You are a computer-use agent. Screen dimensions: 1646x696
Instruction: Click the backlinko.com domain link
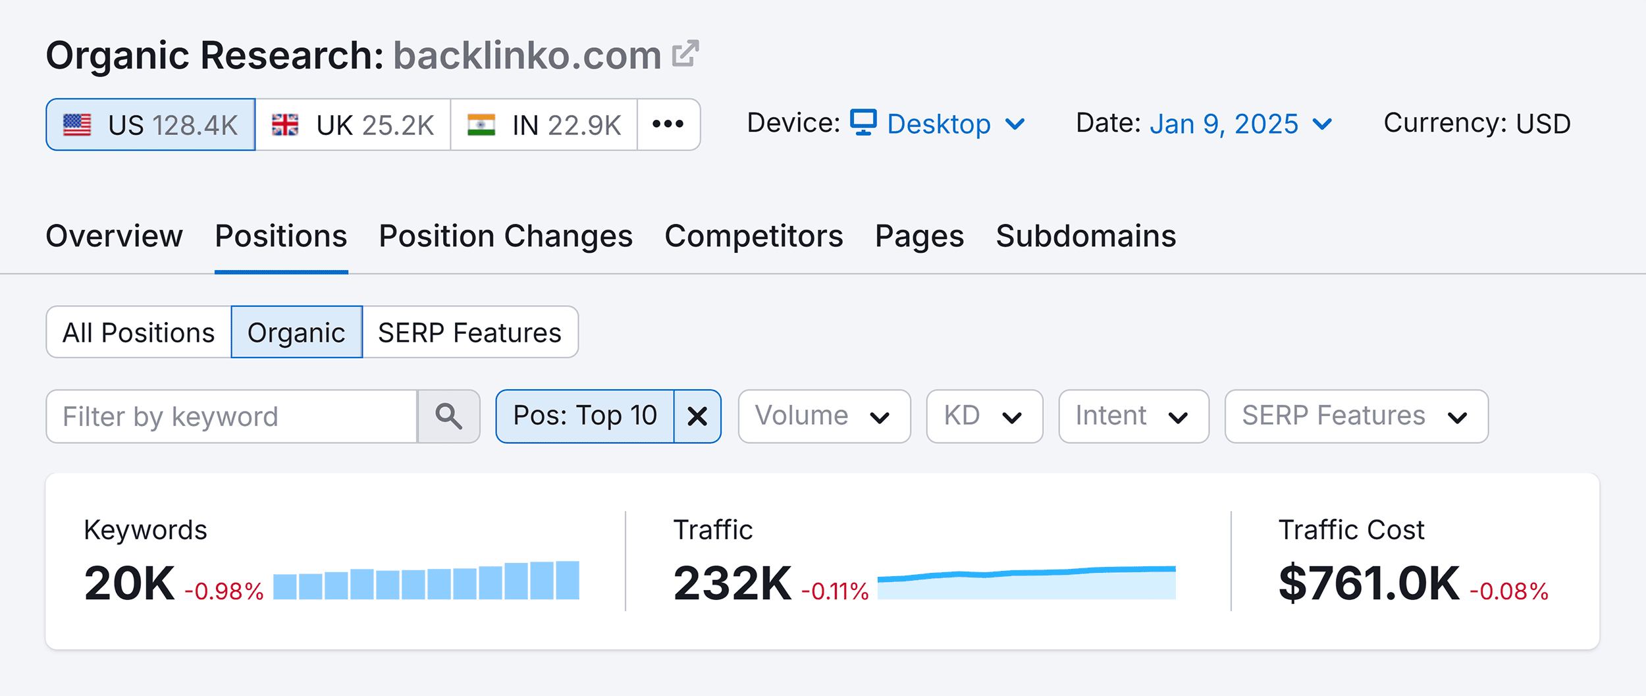click(x=527, y=55)
